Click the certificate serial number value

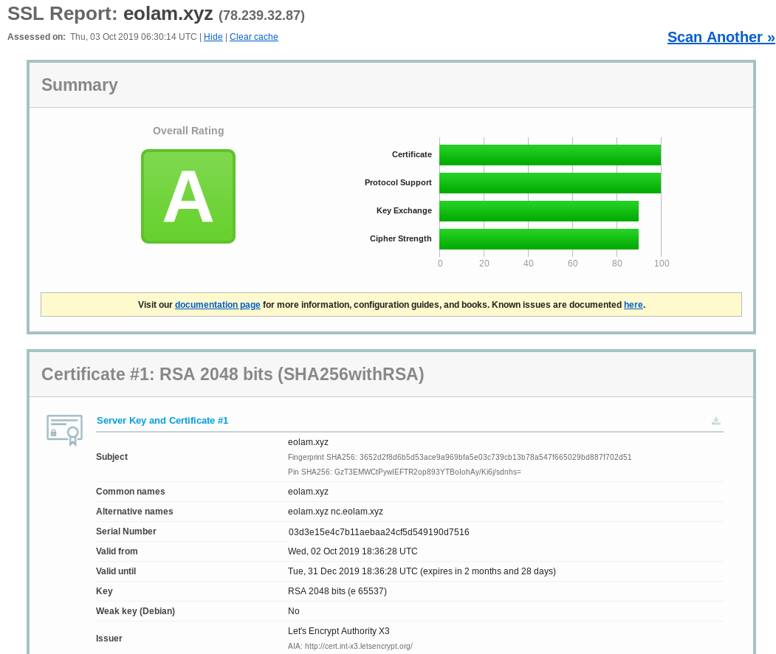[x=379, y=532]
